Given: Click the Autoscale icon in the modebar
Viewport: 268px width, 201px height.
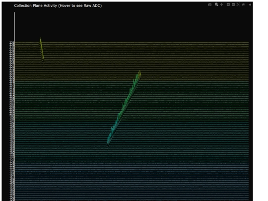Looking at the screenshot, I should 238,4.
